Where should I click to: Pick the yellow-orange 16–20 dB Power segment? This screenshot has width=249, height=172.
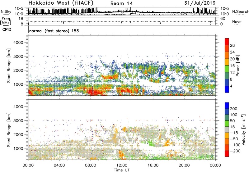(227, 62)
